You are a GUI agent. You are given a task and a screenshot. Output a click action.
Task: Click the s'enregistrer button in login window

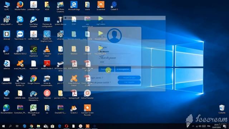click(x=123, y=69)
